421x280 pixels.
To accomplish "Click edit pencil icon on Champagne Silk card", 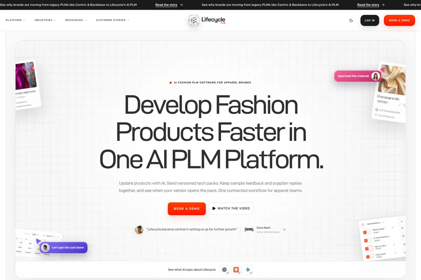I will 400,105.
